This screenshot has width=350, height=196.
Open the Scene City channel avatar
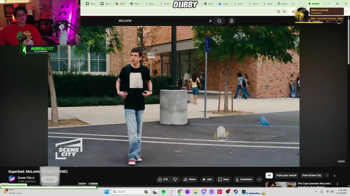pos(12,179)
